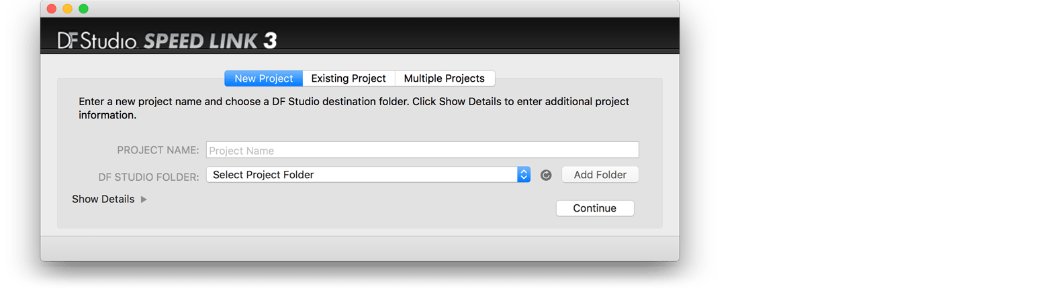Click the blue arrows on the folder dropdown
Image resolution: width=1061 pixels, height=288 pixels.
524,175
